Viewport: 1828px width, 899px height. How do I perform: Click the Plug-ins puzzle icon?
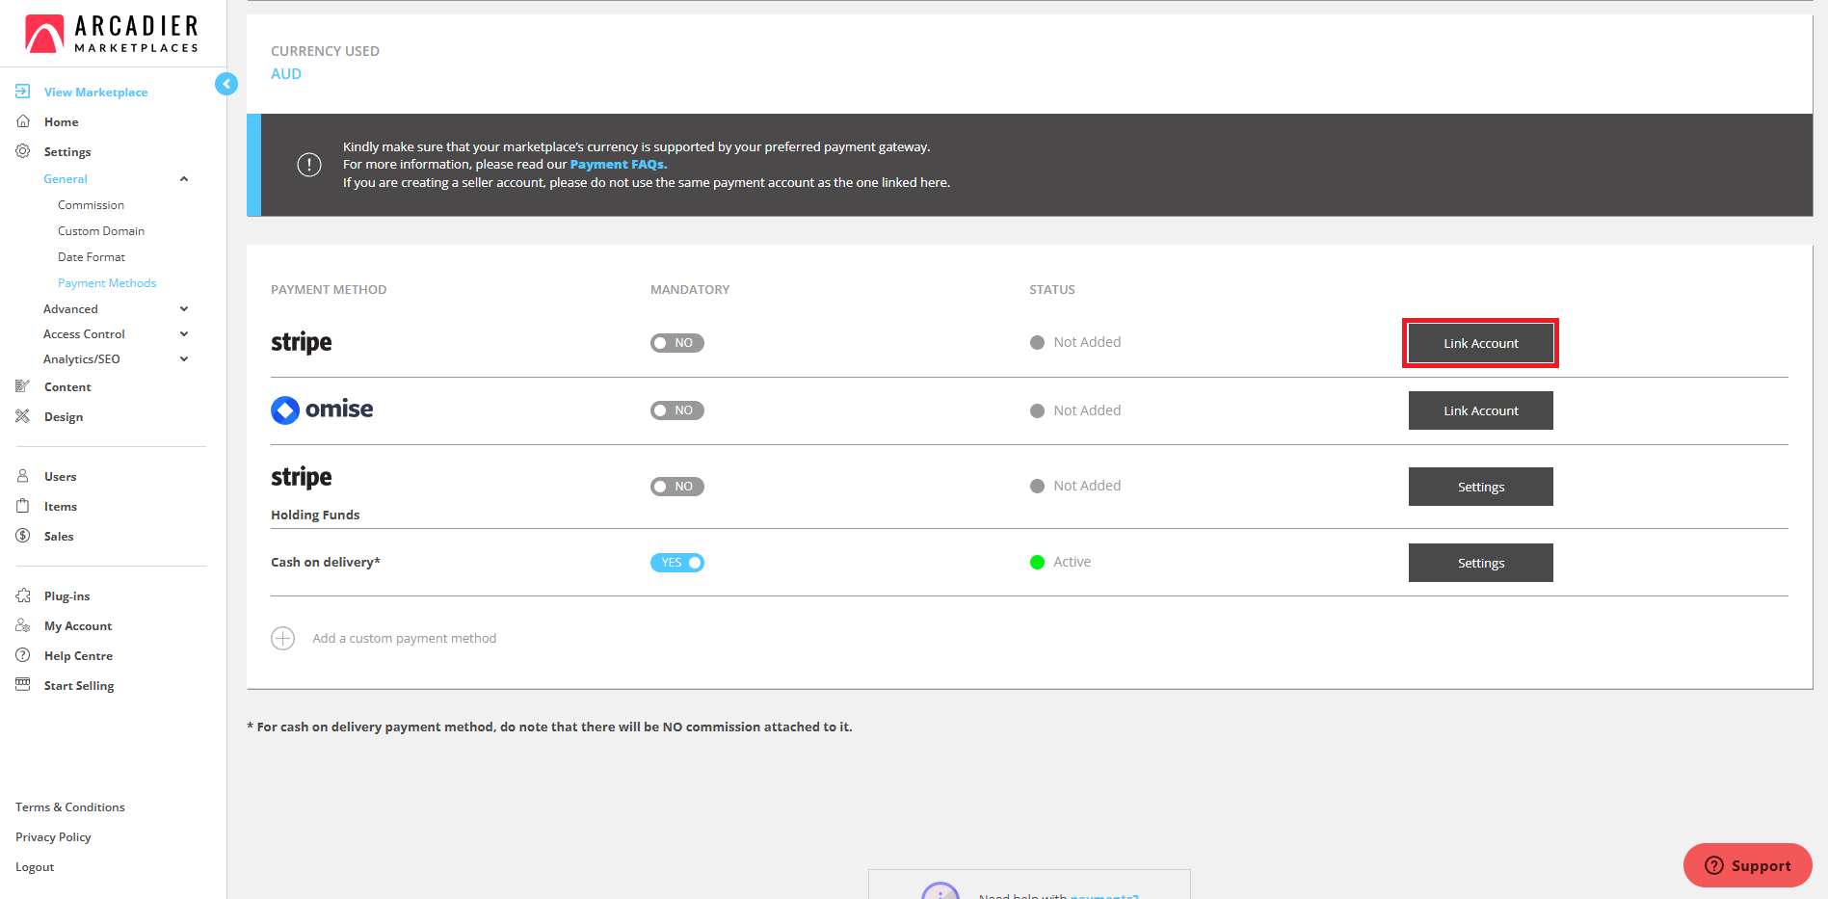pos(23,595)
